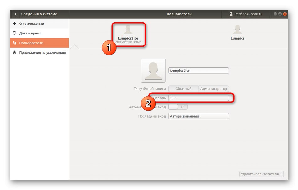Click the Сведения о системе title
Viewport: 298px width, 190px height.
point(39,14)
